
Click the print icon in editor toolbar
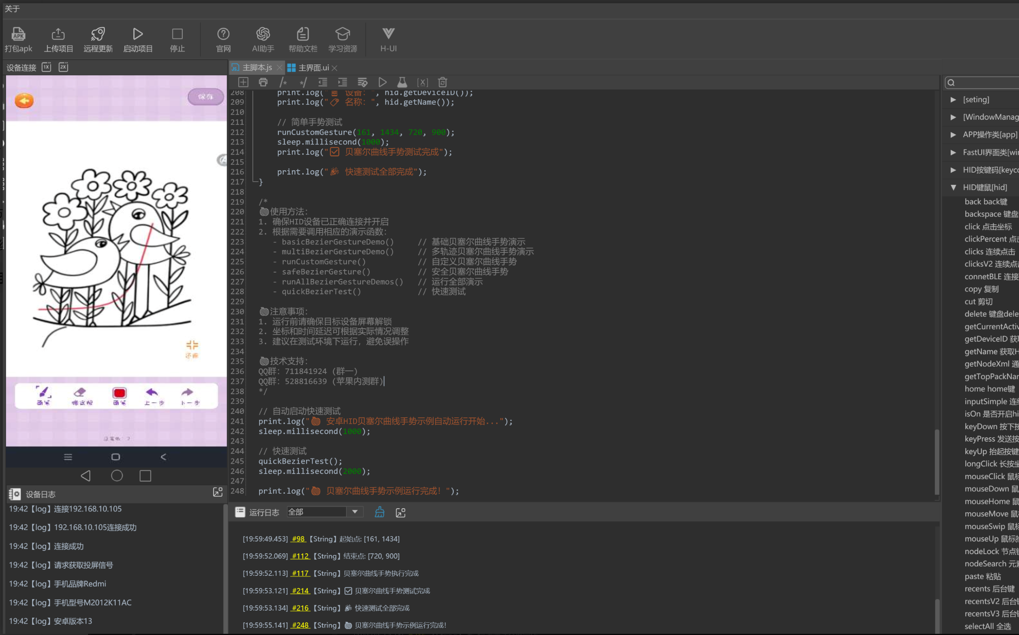(x=263, y=82)
